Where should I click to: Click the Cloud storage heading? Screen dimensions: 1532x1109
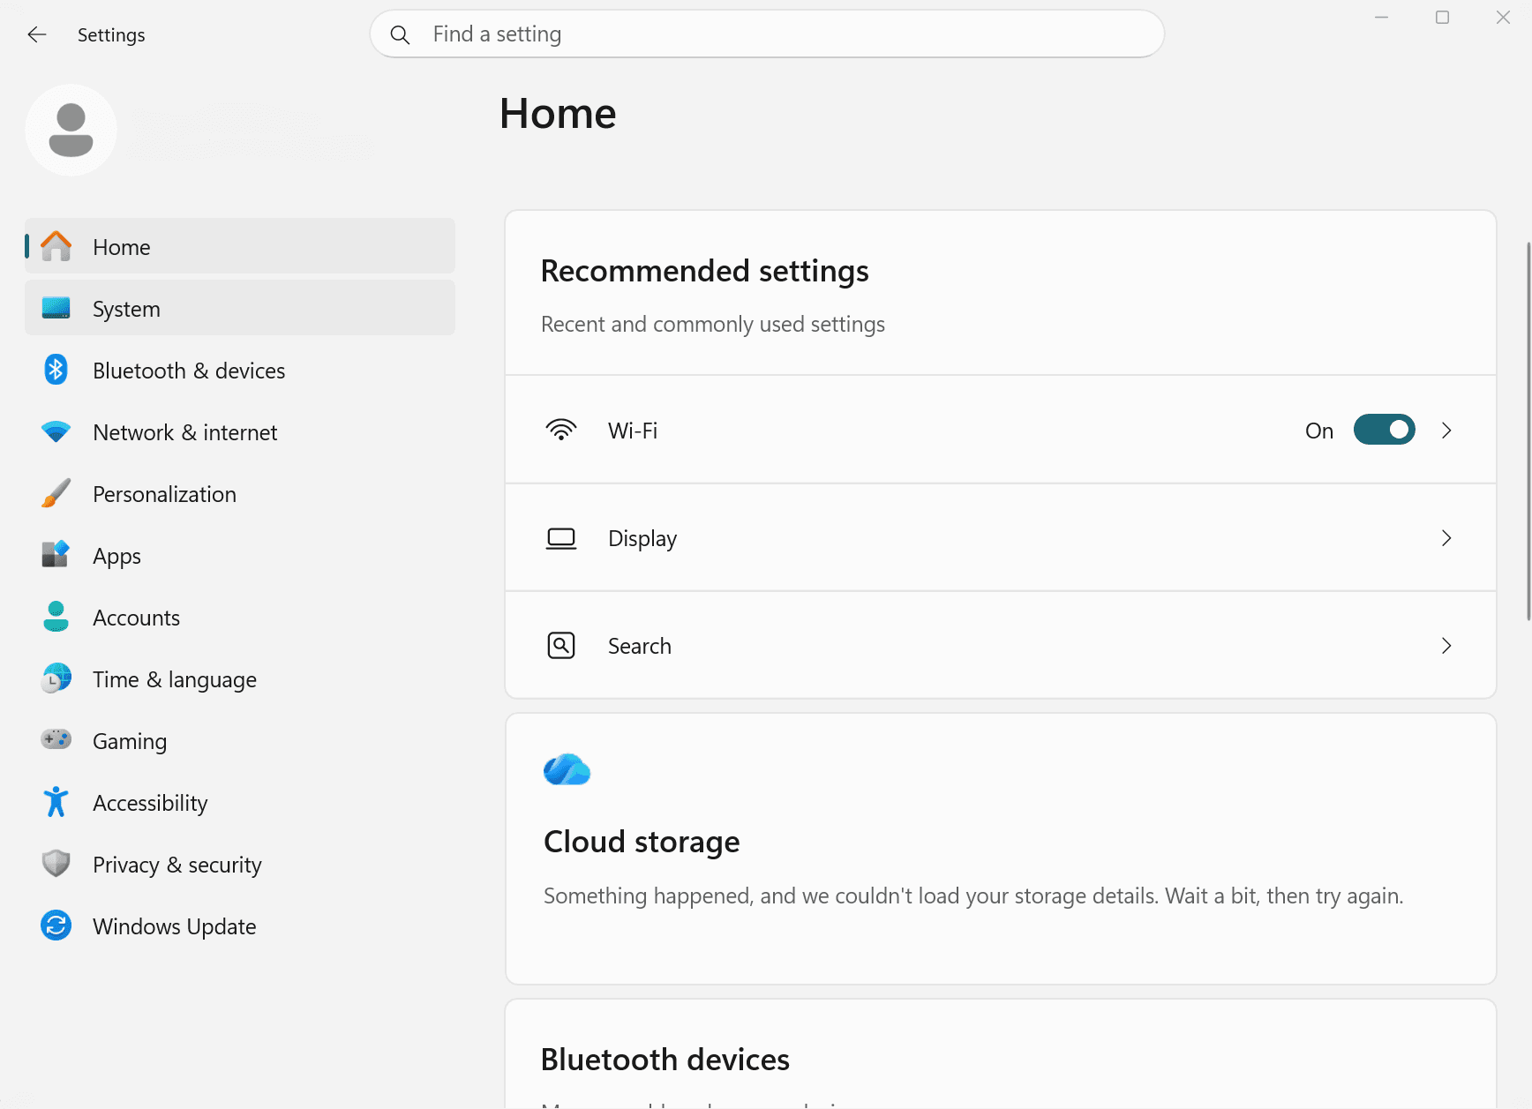click(642, 842)
